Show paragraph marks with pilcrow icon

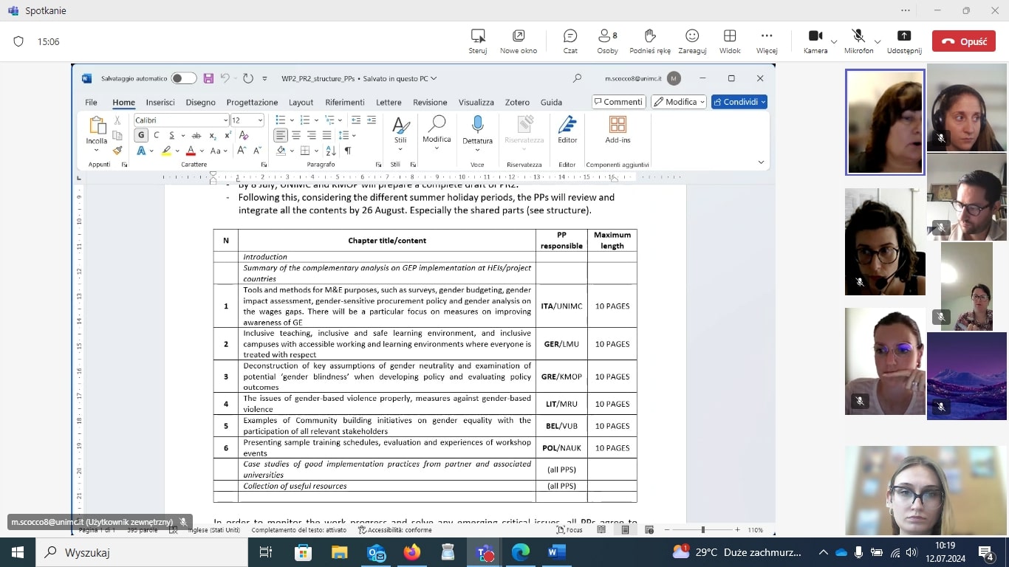coord(348,151)
